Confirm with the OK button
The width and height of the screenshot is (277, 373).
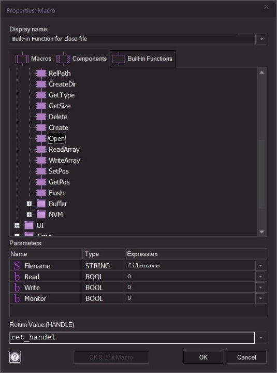(x=203, y=357)
